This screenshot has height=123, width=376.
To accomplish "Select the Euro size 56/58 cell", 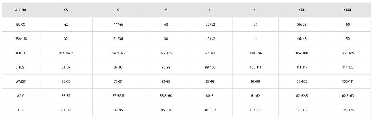I will 302,25.
